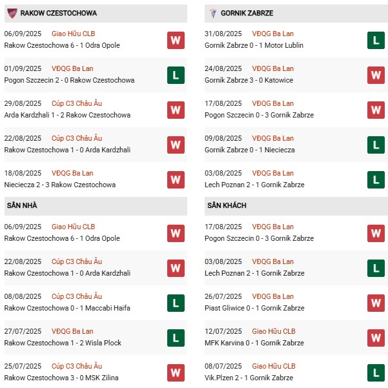Open the SÂN KHÁCH away matches section header

pos(296,206)
